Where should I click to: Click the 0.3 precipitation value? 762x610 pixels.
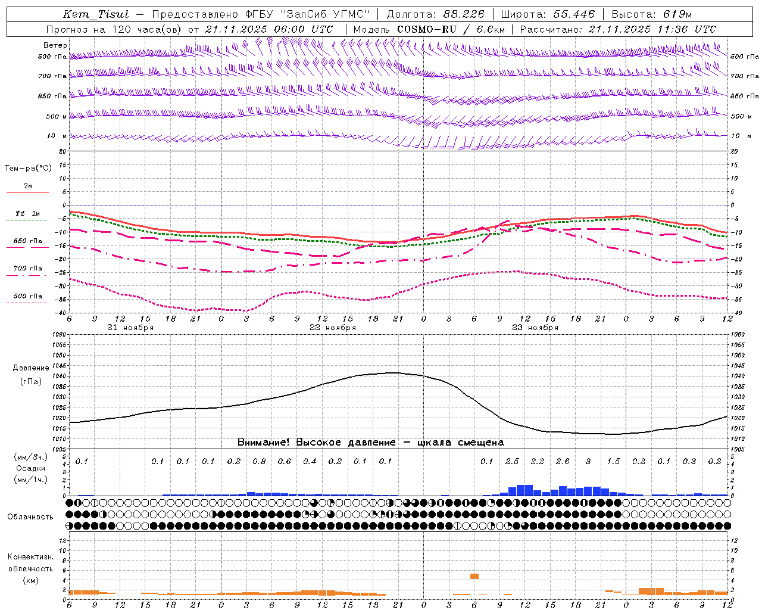click(x=689, y=461)
